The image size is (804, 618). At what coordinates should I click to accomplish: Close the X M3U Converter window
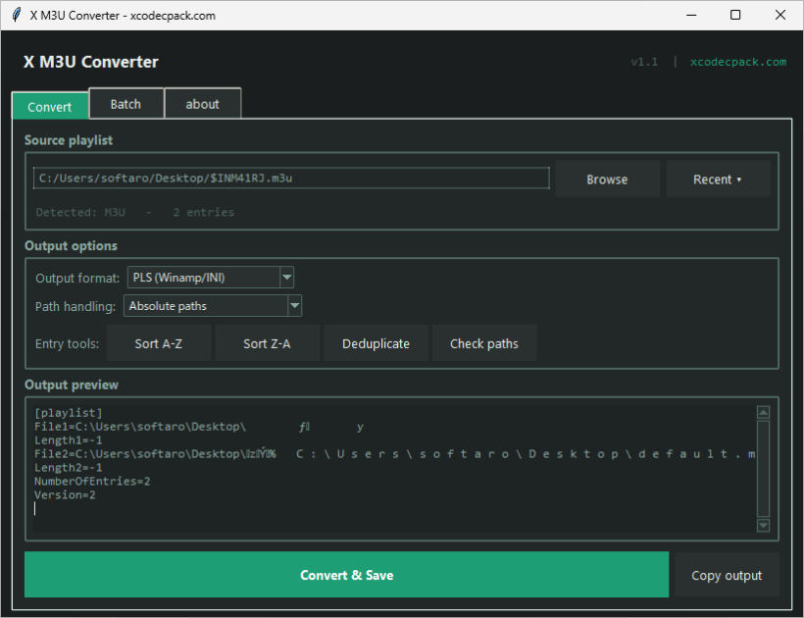779,15
